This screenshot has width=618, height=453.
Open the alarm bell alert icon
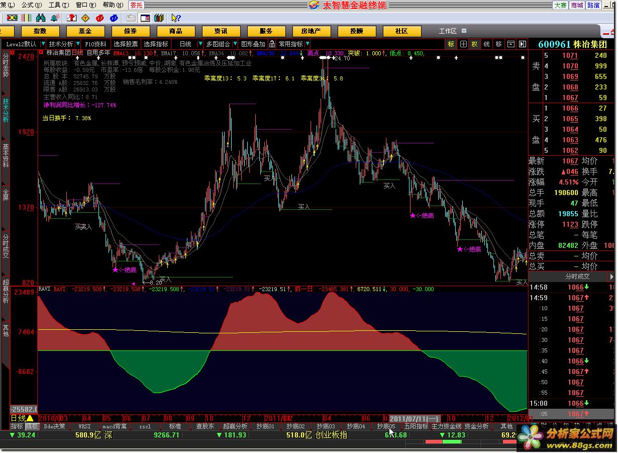[x=55, y=18]
